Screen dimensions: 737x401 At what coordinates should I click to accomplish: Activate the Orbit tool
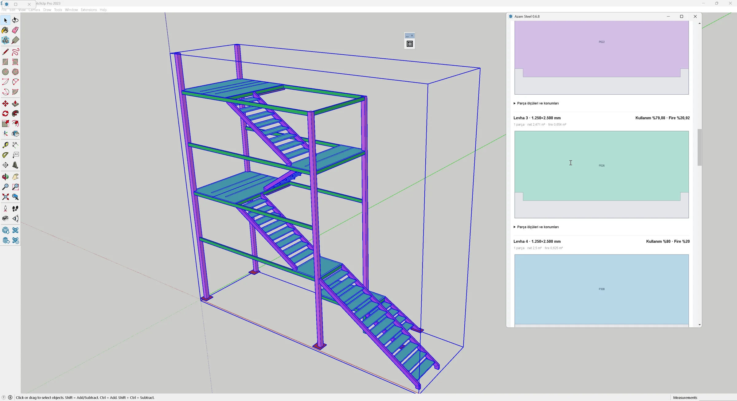(6, 177)
